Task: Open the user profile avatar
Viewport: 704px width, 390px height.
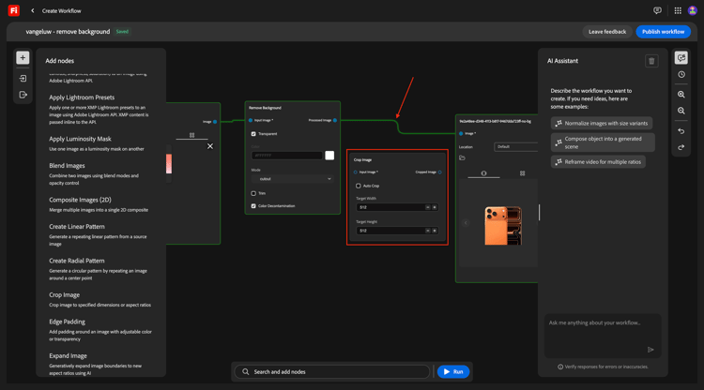Action: coord(693,10)
